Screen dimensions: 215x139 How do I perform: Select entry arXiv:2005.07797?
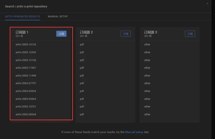coord(26,83)
